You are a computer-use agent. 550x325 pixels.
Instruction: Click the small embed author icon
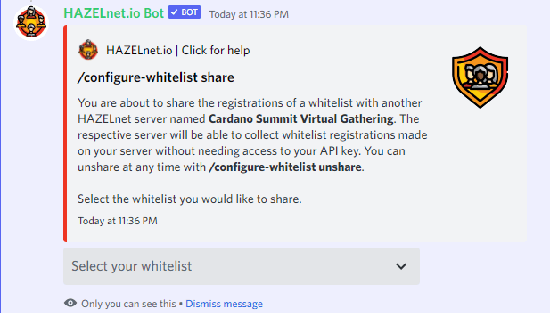[x=88, y=50]
